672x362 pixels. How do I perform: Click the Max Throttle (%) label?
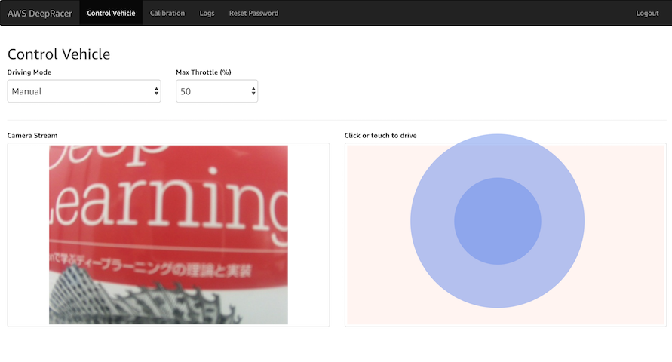(x=204, y=72)
